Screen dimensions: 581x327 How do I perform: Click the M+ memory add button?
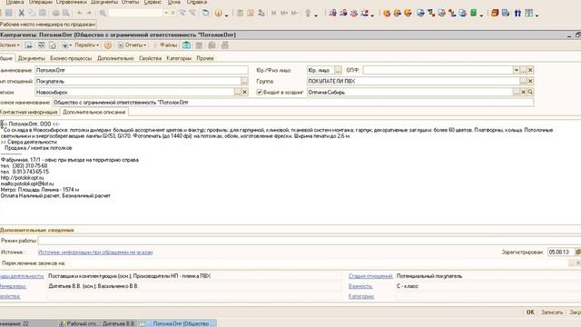pos(284,13)
